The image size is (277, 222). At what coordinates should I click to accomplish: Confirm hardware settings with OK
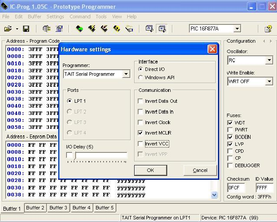[151, 170]
